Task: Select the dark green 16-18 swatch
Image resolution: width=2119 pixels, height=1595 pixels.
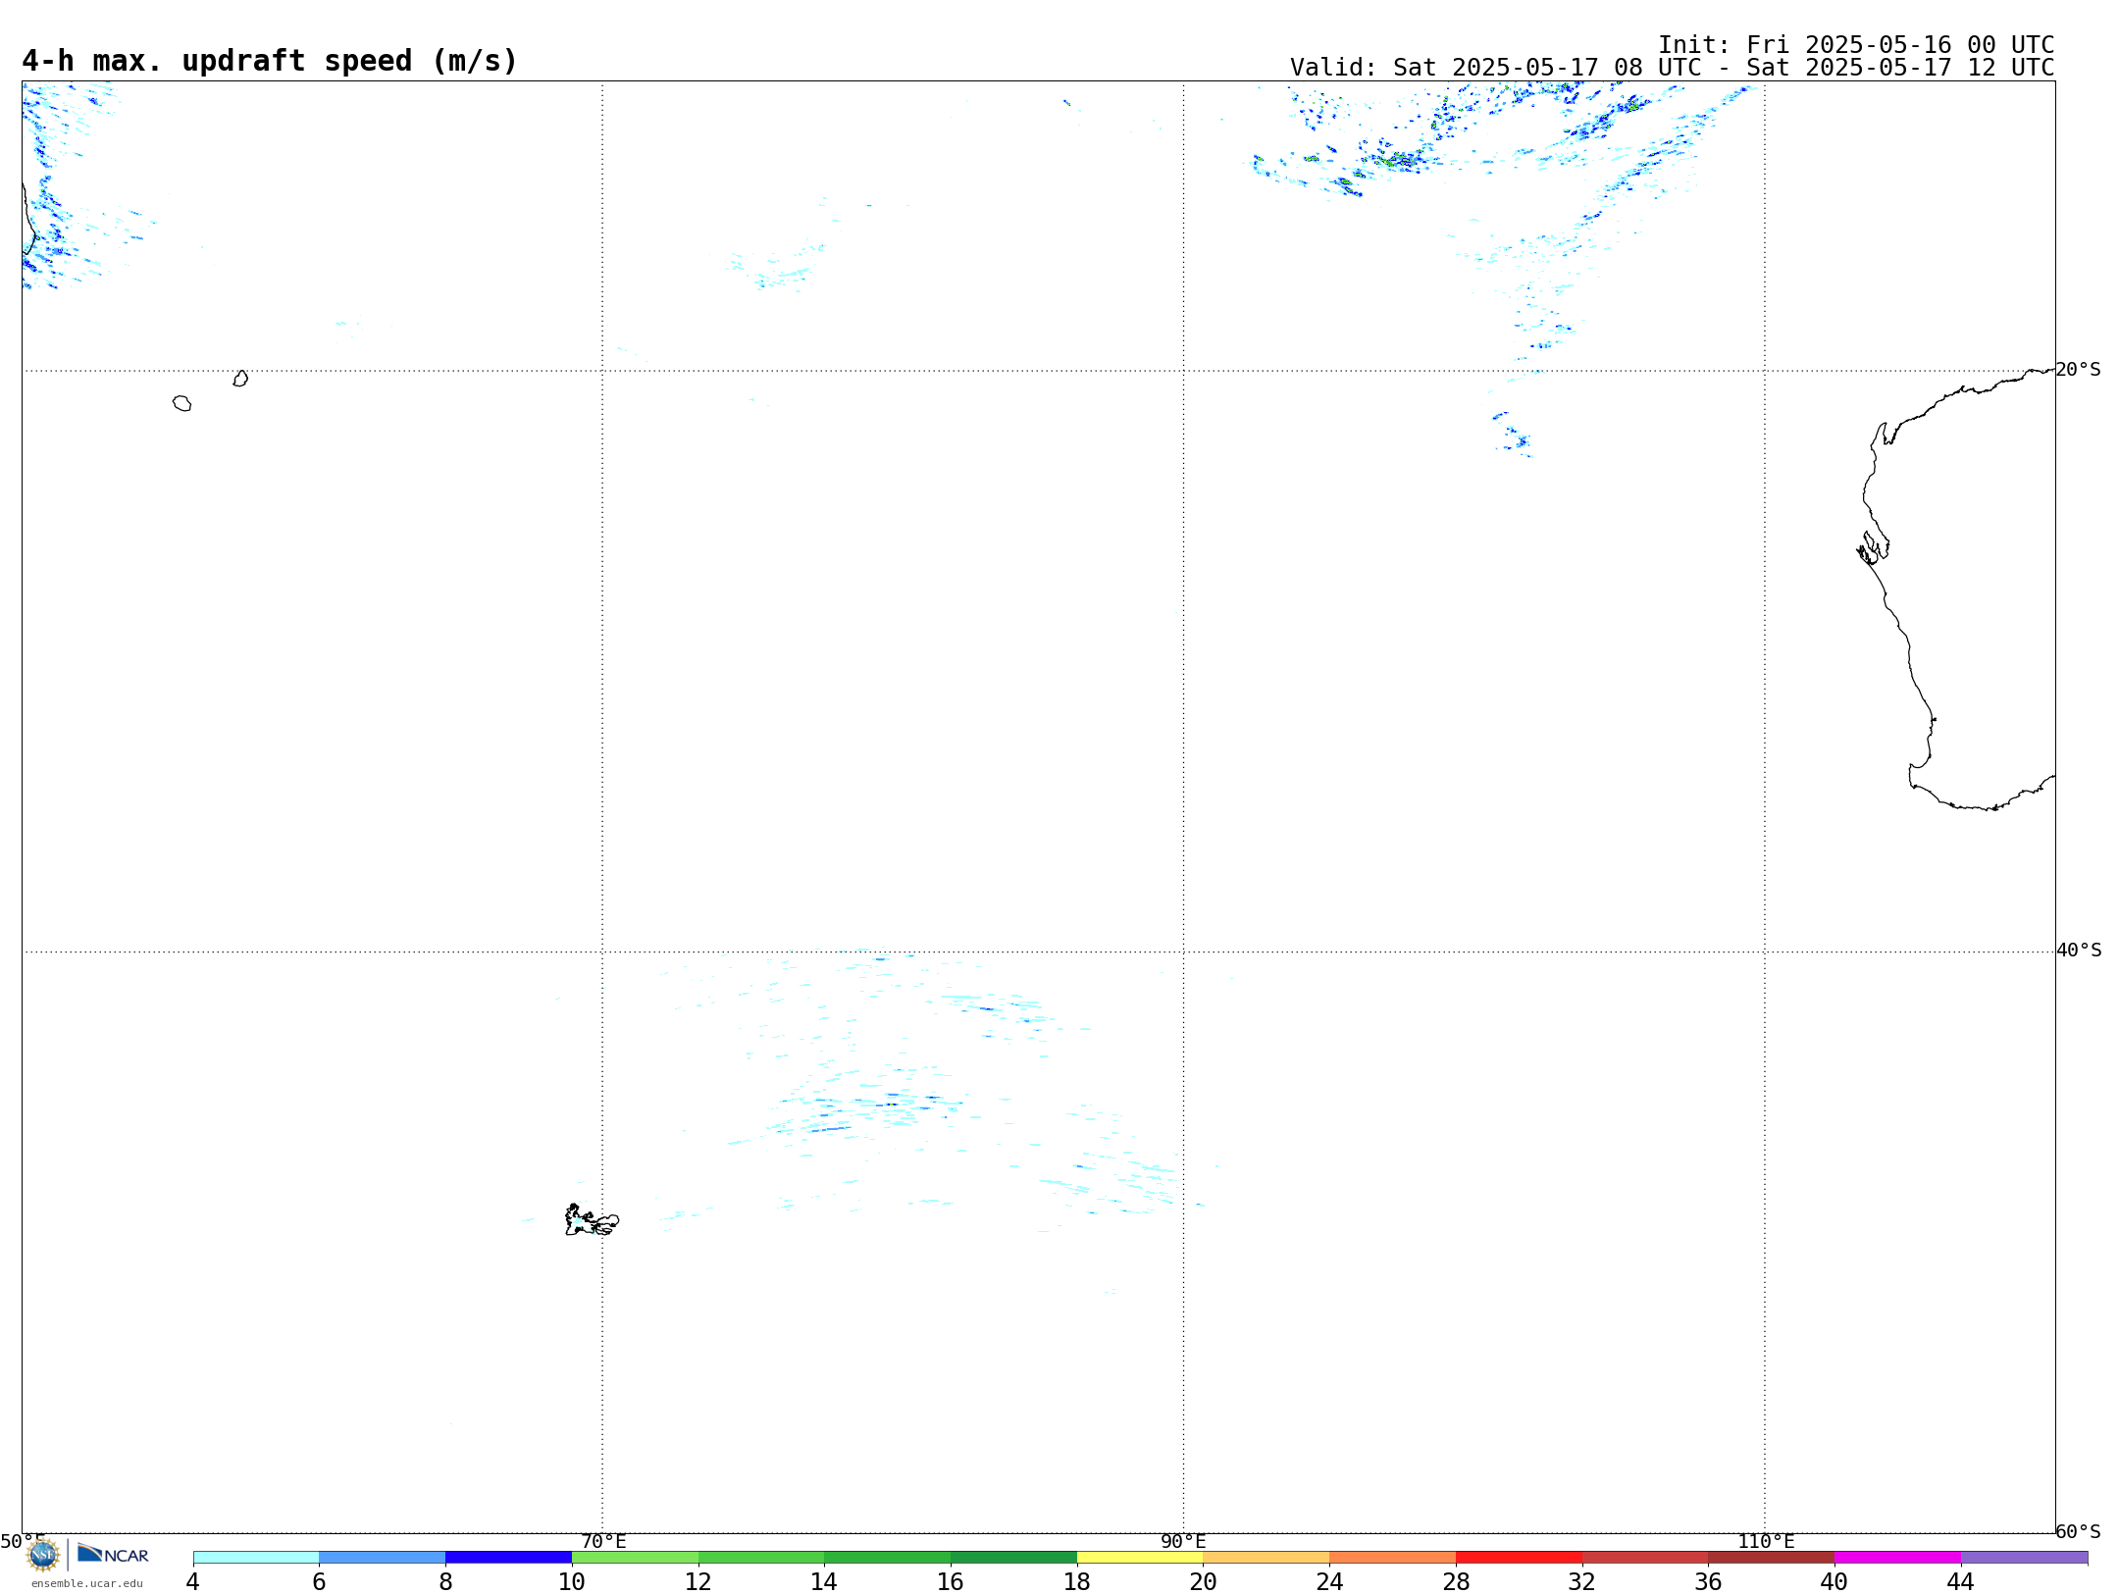Action: tap(1013, 1558)
